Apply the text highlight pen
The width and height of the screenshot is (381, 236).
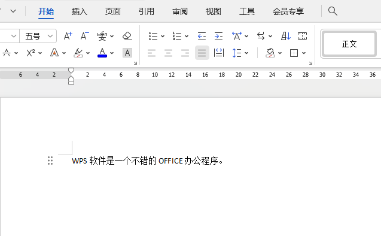pyautogui.click(x=78, y=53)
